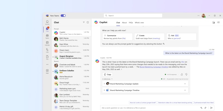Click the Copy button

pyautogui.click(x=107, y=74)
